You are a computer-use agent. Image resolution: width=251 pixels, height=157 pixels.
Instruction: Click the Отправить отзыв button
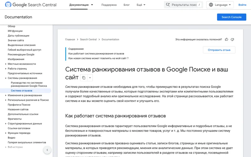(219, 50)
